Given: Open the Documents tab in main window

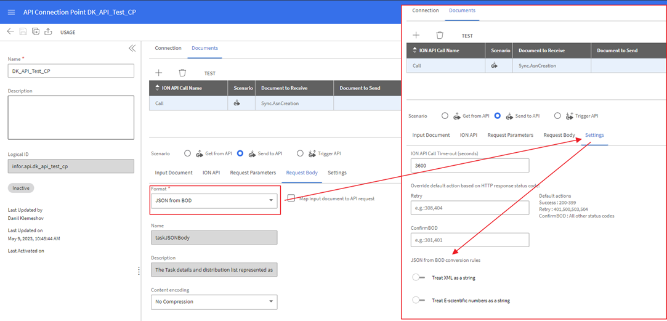Looking at the screenshot, I should click(204, 48).
